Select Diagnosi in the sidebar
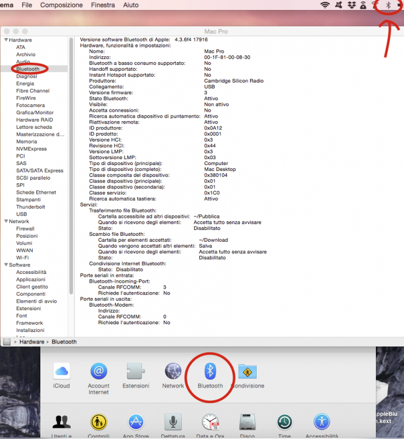This screenshot has width=404, height=439. click(26, 76)
